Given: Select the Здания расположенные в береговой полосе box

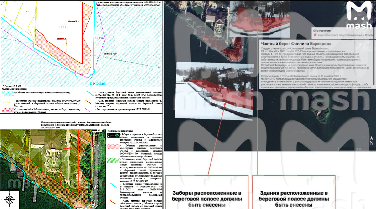Looking at the screenshot, I should tap(294, 192).
